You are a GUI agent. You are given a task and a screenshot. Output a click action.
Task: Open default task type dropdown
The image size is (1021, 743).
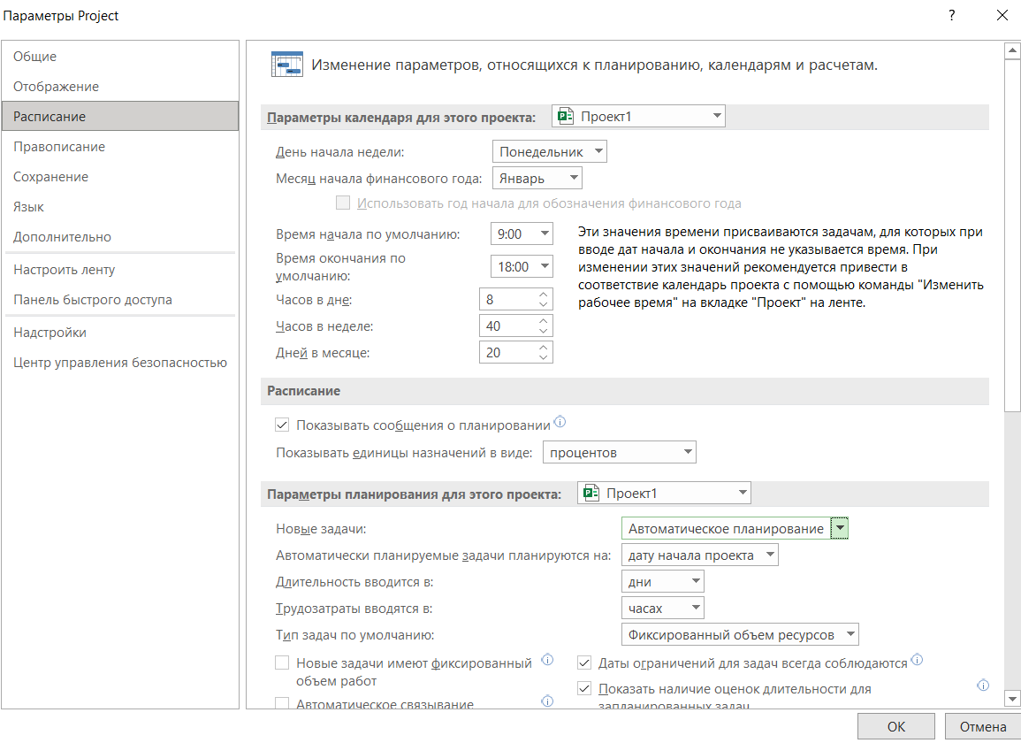click(x=741, y=634)
